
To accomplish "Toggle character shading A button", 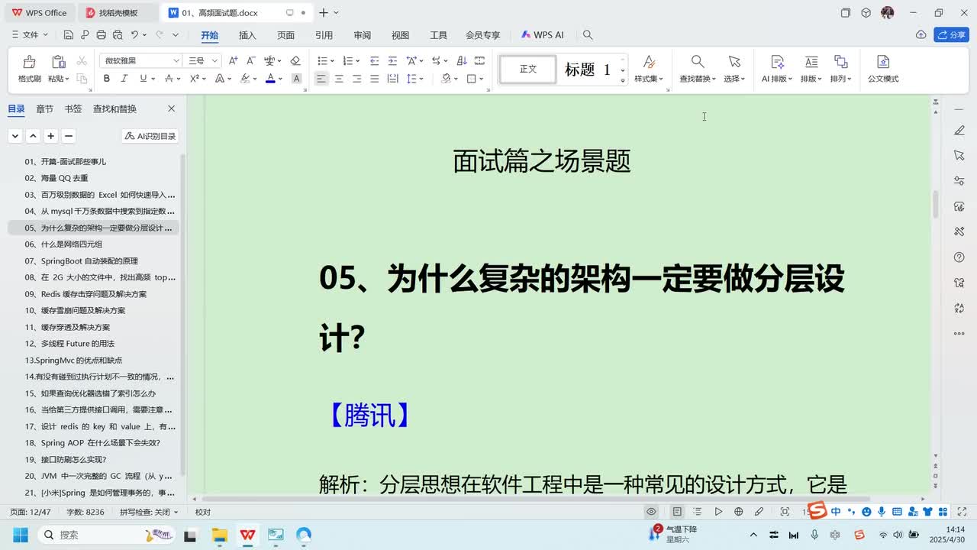I will click(297, 79).
